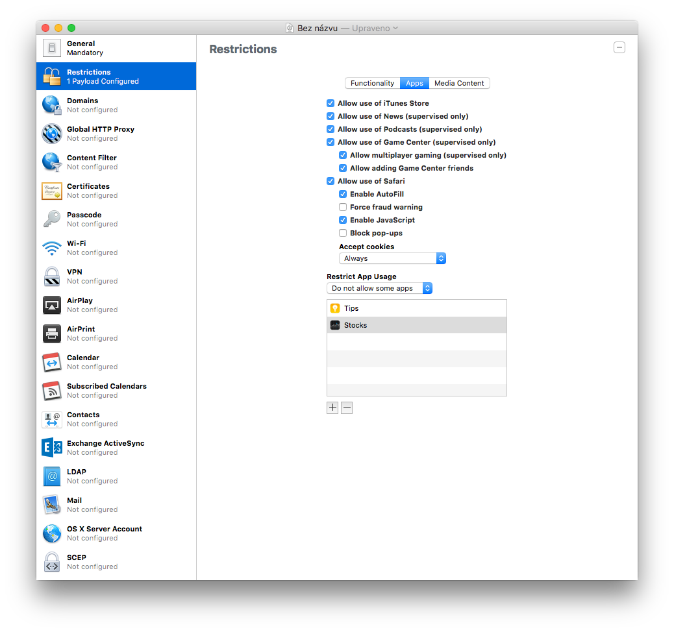The width and height of the screenshot is (674, 632).
Task: Enable Force fraud warning
Action: click(343, 207)
